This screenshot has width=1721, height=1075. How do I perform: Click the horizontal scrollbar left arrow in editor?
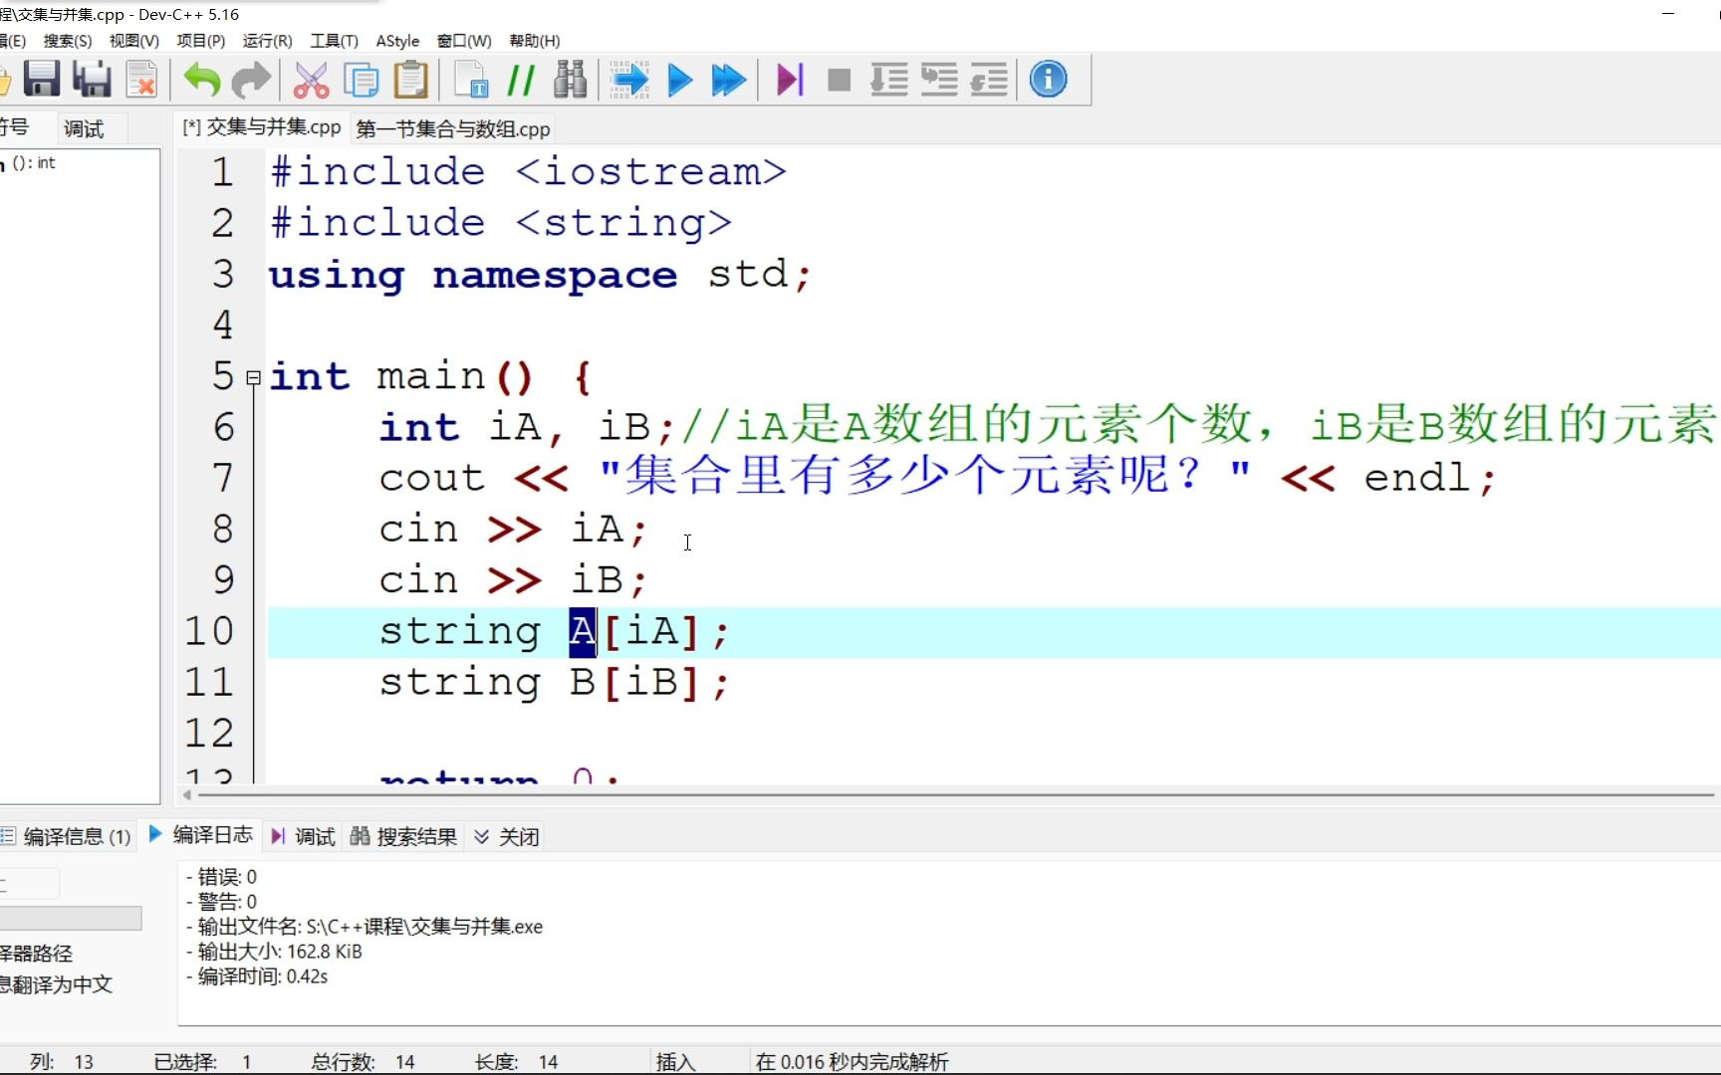(x=187, y=795)
